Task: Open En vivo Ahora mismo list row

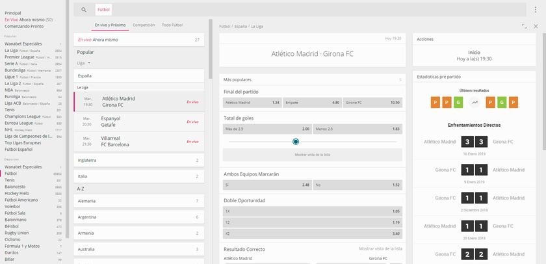Action: [139, 40]
